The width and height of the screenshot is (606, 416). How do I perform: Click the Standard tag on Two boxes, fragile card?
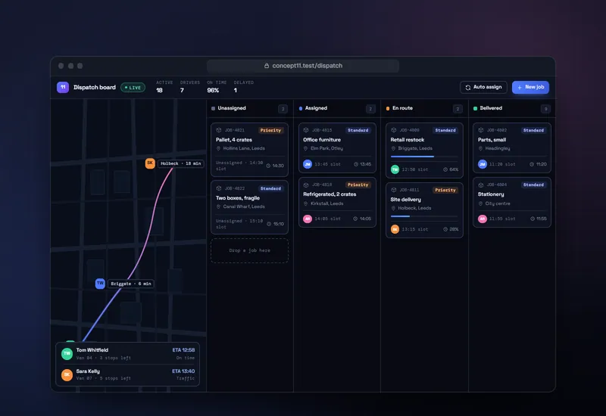tap(270, 188)
